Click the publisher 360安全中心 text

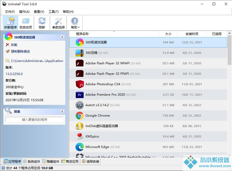pyautogui.click(x=14, y=87)
